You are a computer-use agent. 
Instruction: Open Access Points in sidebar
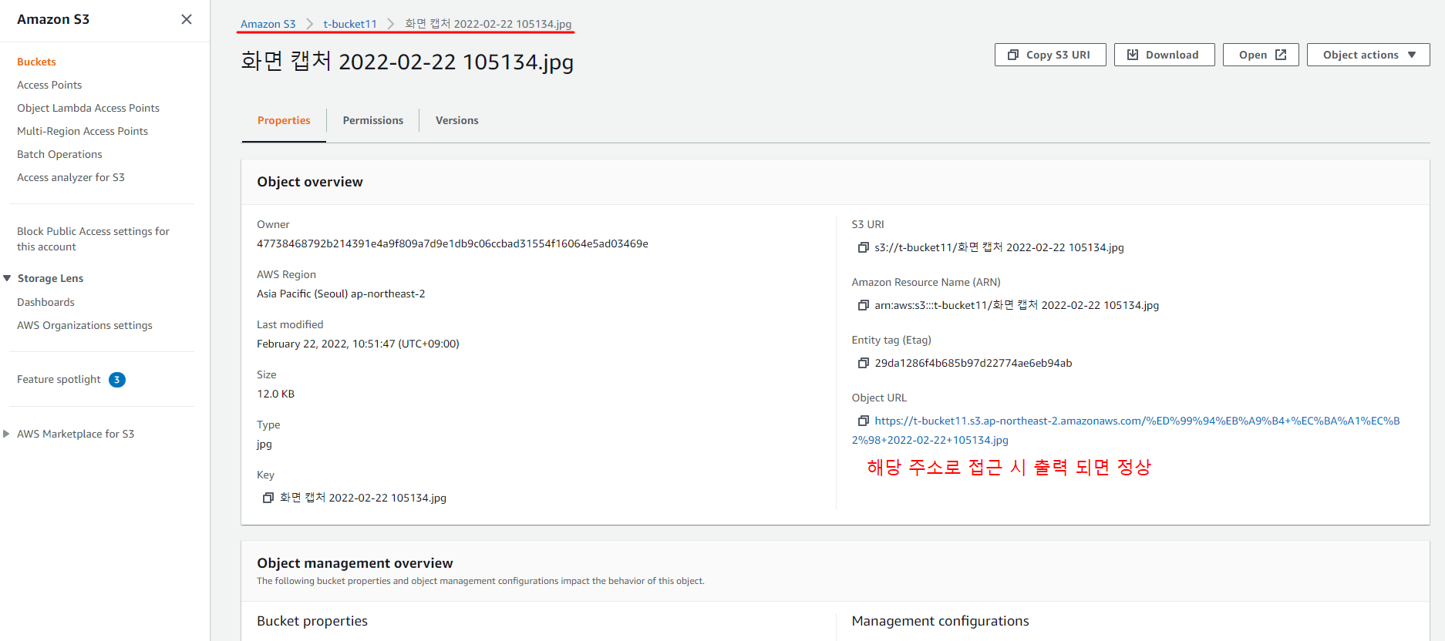click(49, 85)
